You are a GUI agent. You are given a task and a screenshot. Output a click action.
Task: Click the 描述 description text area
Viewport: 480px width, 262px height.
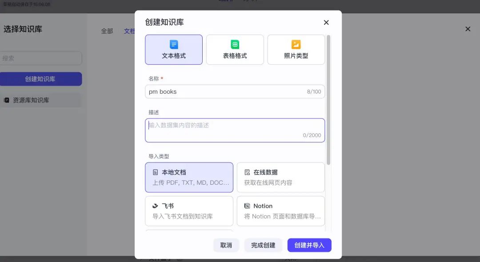point(235,129)
